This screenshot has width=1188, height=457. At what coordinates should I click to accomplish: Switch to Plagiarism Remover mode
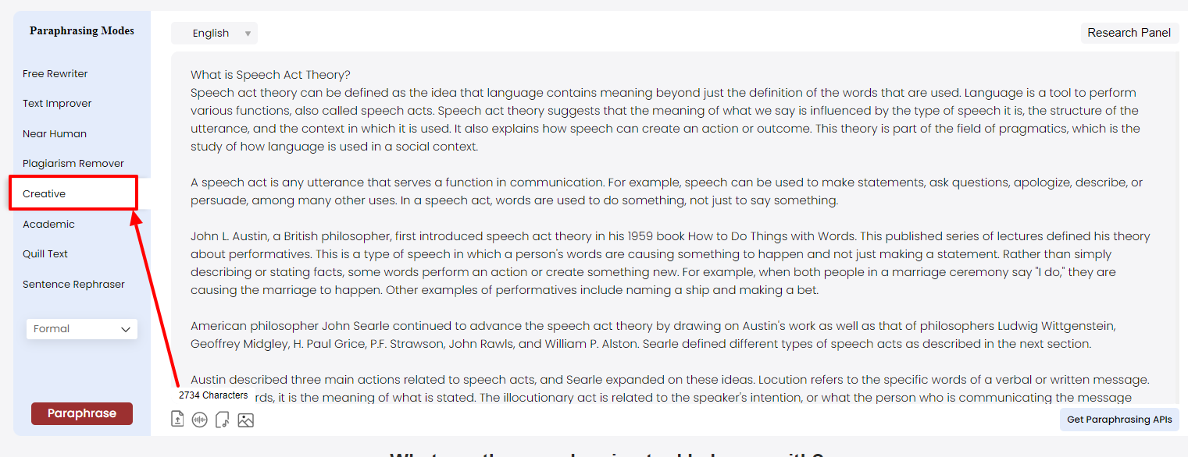(x=73, y=164)
